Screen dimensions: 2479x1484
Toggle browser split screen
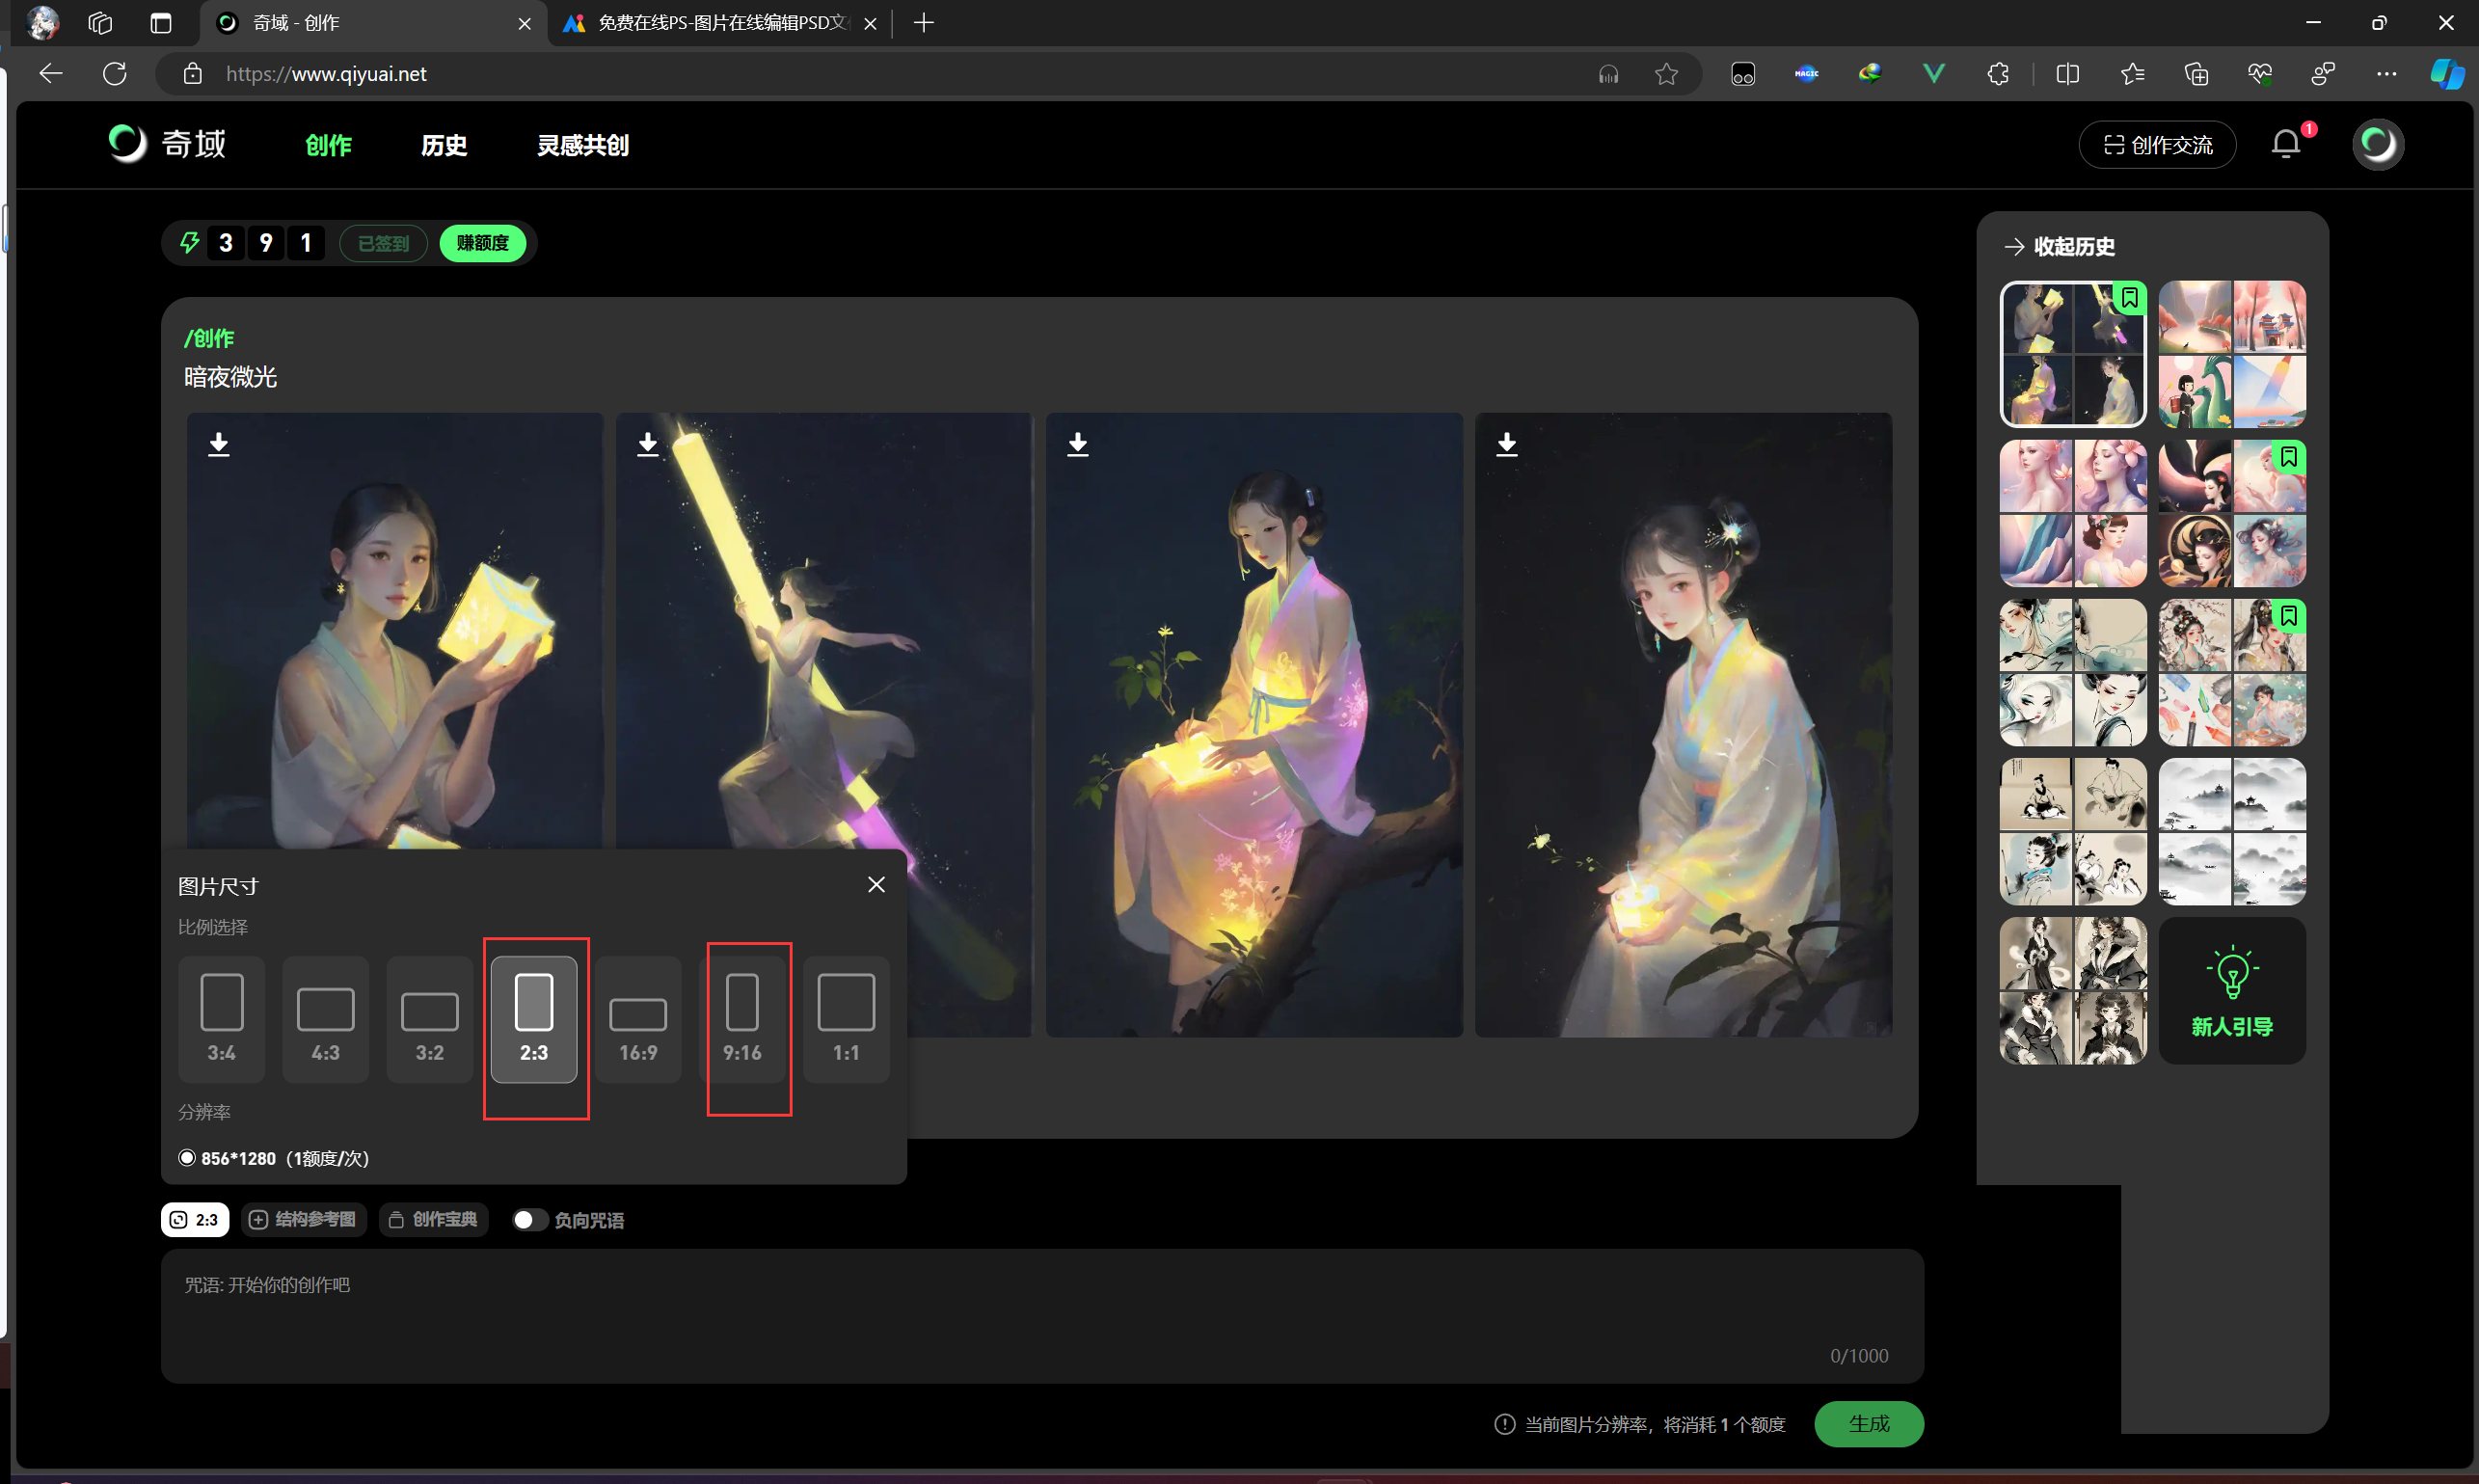(2068, 74)
